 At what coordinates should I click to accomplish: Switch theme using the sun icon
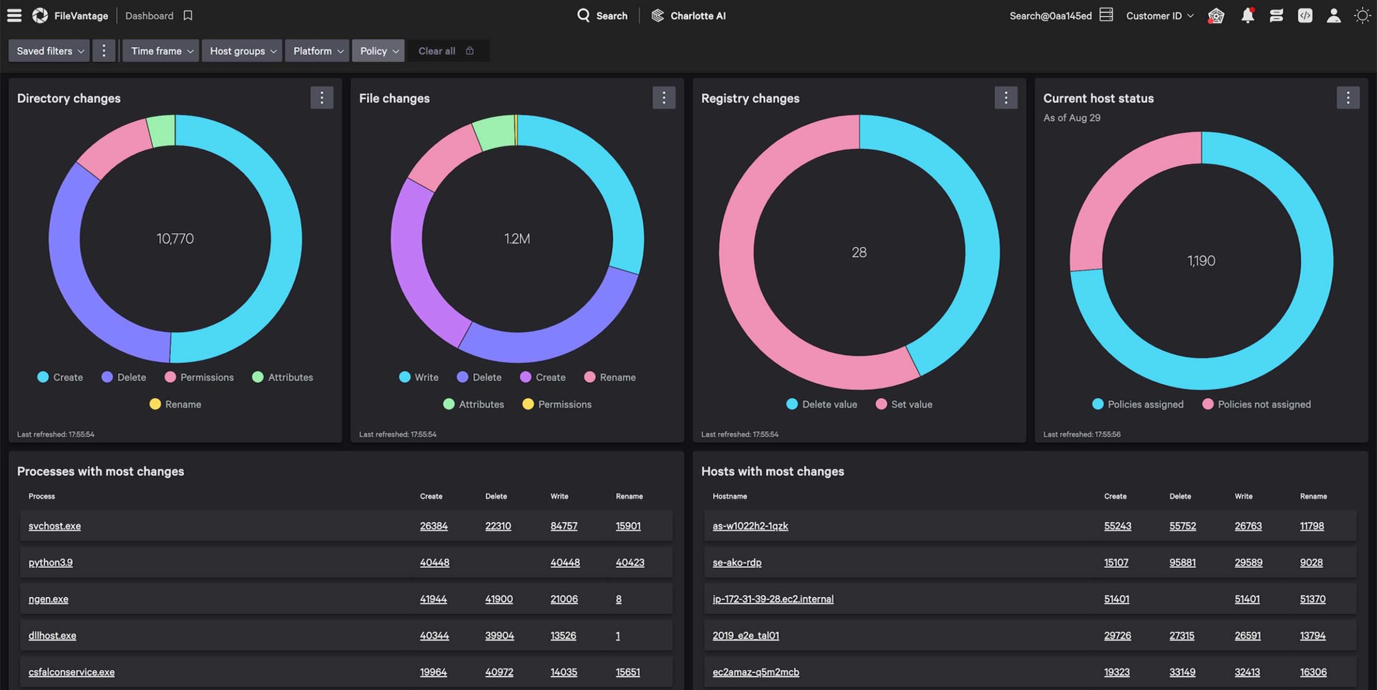click(1362, 15)
